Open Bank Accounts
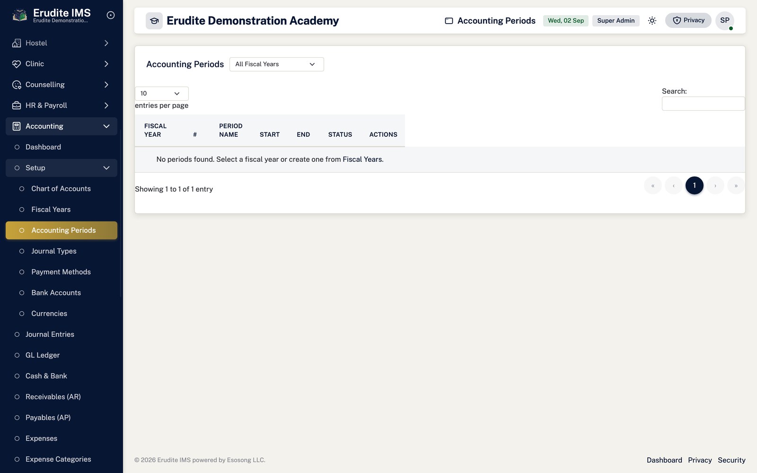This screenshot has height=473, width=757. (x=62, y=293)
